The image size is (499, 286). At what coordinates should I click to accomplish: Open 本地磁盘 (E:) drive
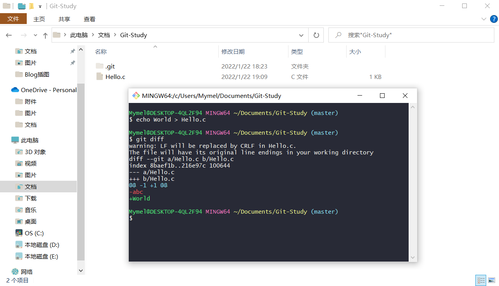tap(41, 256)
